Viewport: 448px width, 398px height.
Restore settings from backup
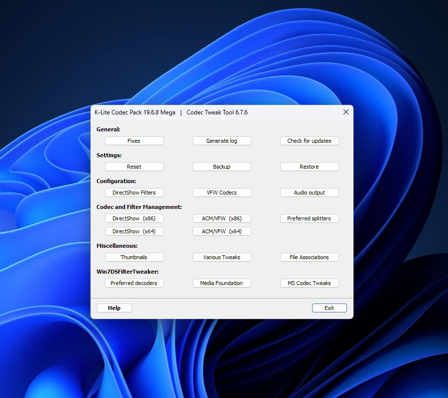coord(310,167)
